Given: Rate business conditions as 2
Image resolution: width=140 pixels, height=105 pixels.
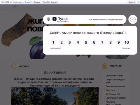Looking at the screenshot, I should pyautogui.click(x=62, y=42).
